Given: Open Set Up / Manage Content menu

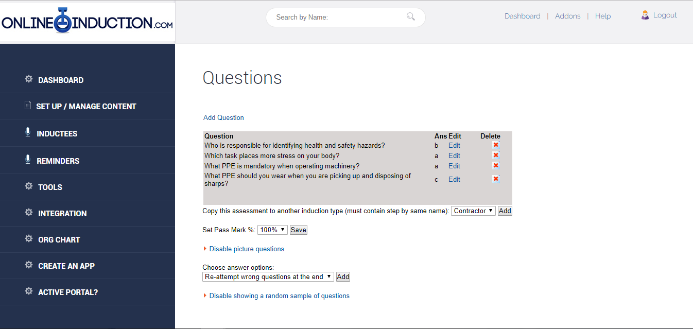Looking at the screenshot, I should coord(86,107).
